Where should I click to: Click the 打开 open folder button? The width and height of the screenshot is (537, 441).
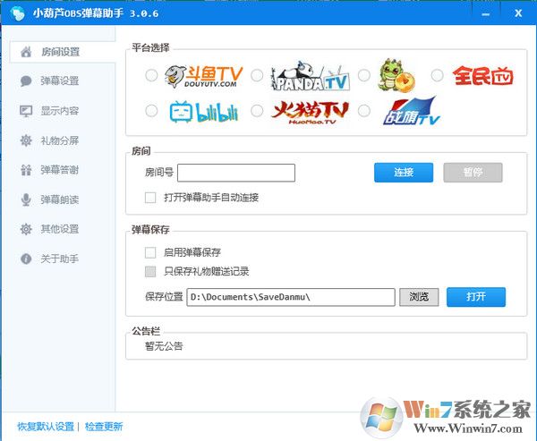tap(476, 297)
